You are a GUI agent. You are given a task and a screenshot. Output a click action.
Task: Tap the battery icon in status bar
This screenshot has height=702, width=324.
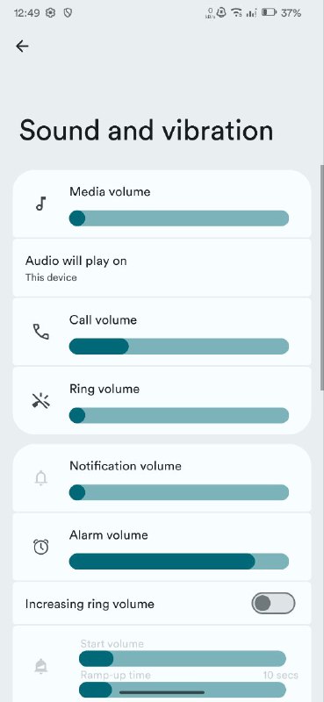pos(269,13)
